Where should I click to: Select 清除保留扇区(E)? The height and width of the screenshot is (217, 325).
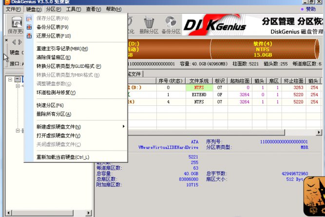[54, 58]
